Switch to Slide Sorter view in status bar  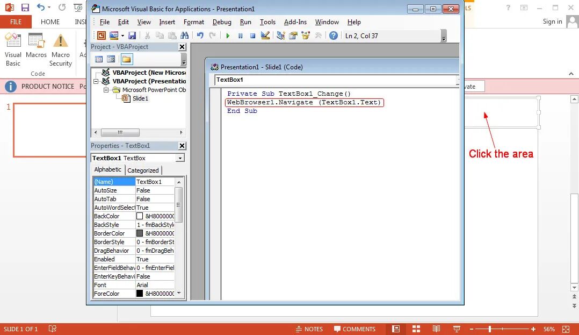coord(416,329)
